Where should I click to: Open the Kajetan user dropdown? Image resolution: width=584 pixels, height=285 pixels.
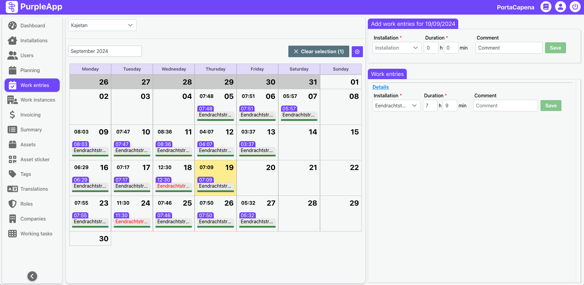(x=102, y=25)
